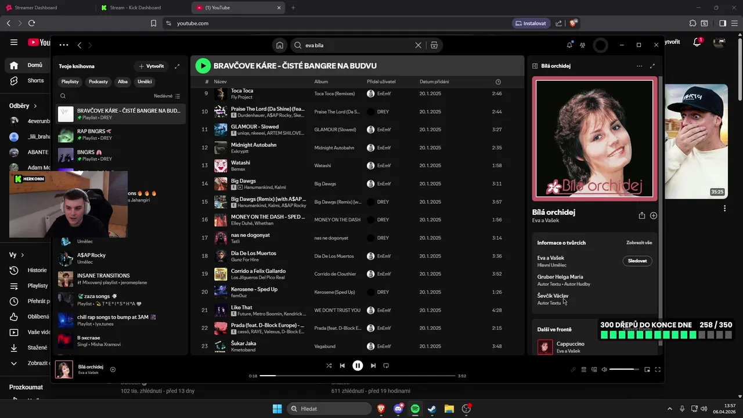Sort tracks by Název column
The width and height of the screenshot is (743, 418).
pos(220,82)
